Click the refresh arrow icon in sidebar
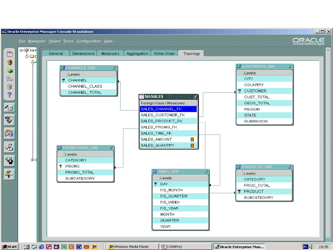 tap(10, 62)
